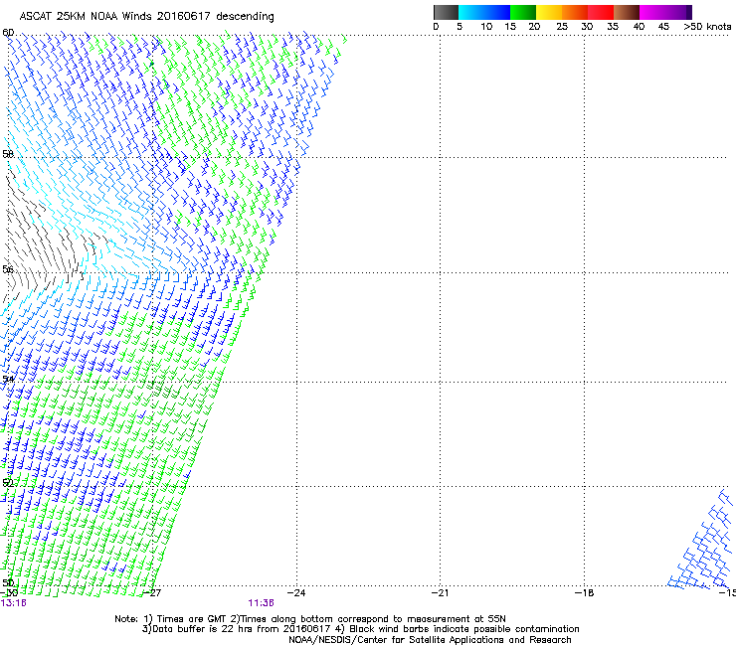Click the blue 10-15 knots legend swatch

497,12
